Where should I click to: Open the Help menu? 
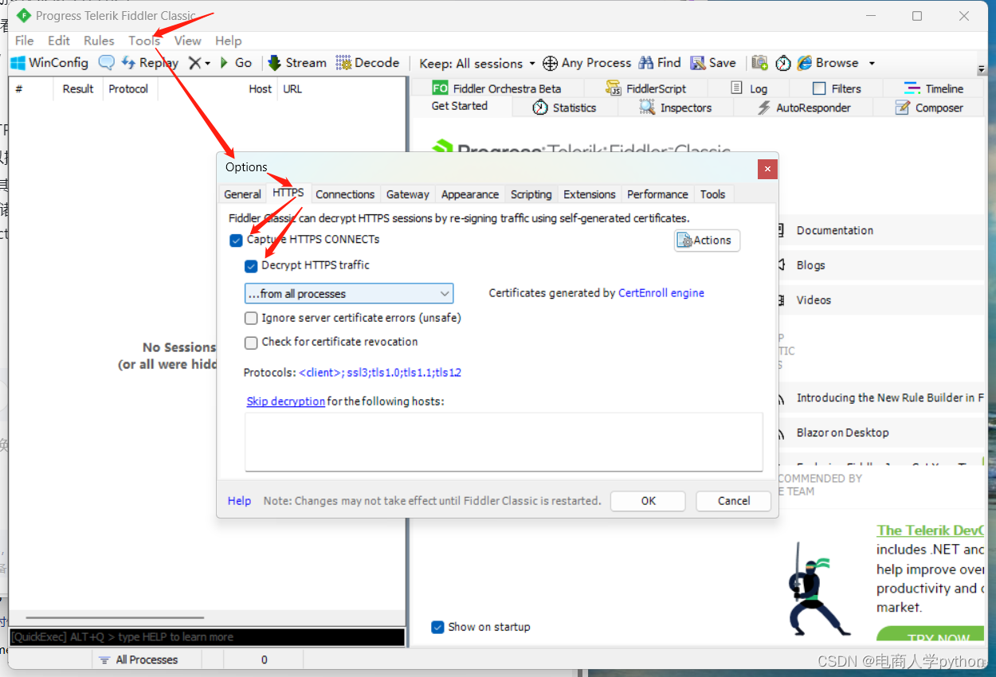pos(228,41)
